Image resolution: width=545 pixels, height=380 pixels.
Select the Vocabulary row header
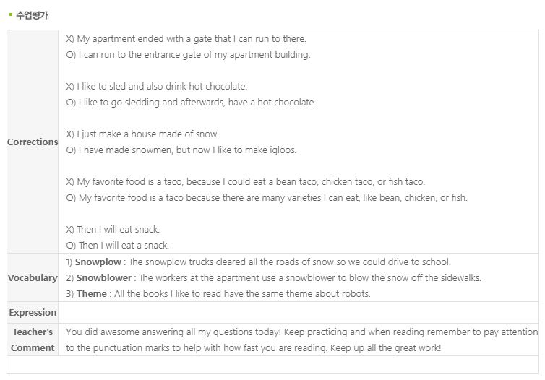(x=33, y=277)
